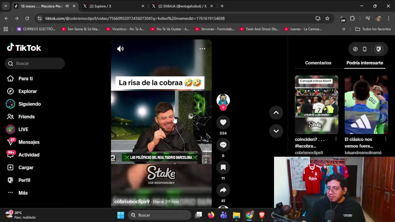The image size is (395, 222).
Task: Open Cargar upload page
Action: pos(26,167)
